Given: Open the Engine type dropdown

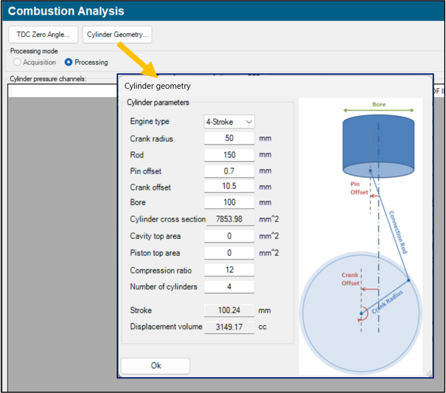Looking at the screenshot, I should coord(229,121).
